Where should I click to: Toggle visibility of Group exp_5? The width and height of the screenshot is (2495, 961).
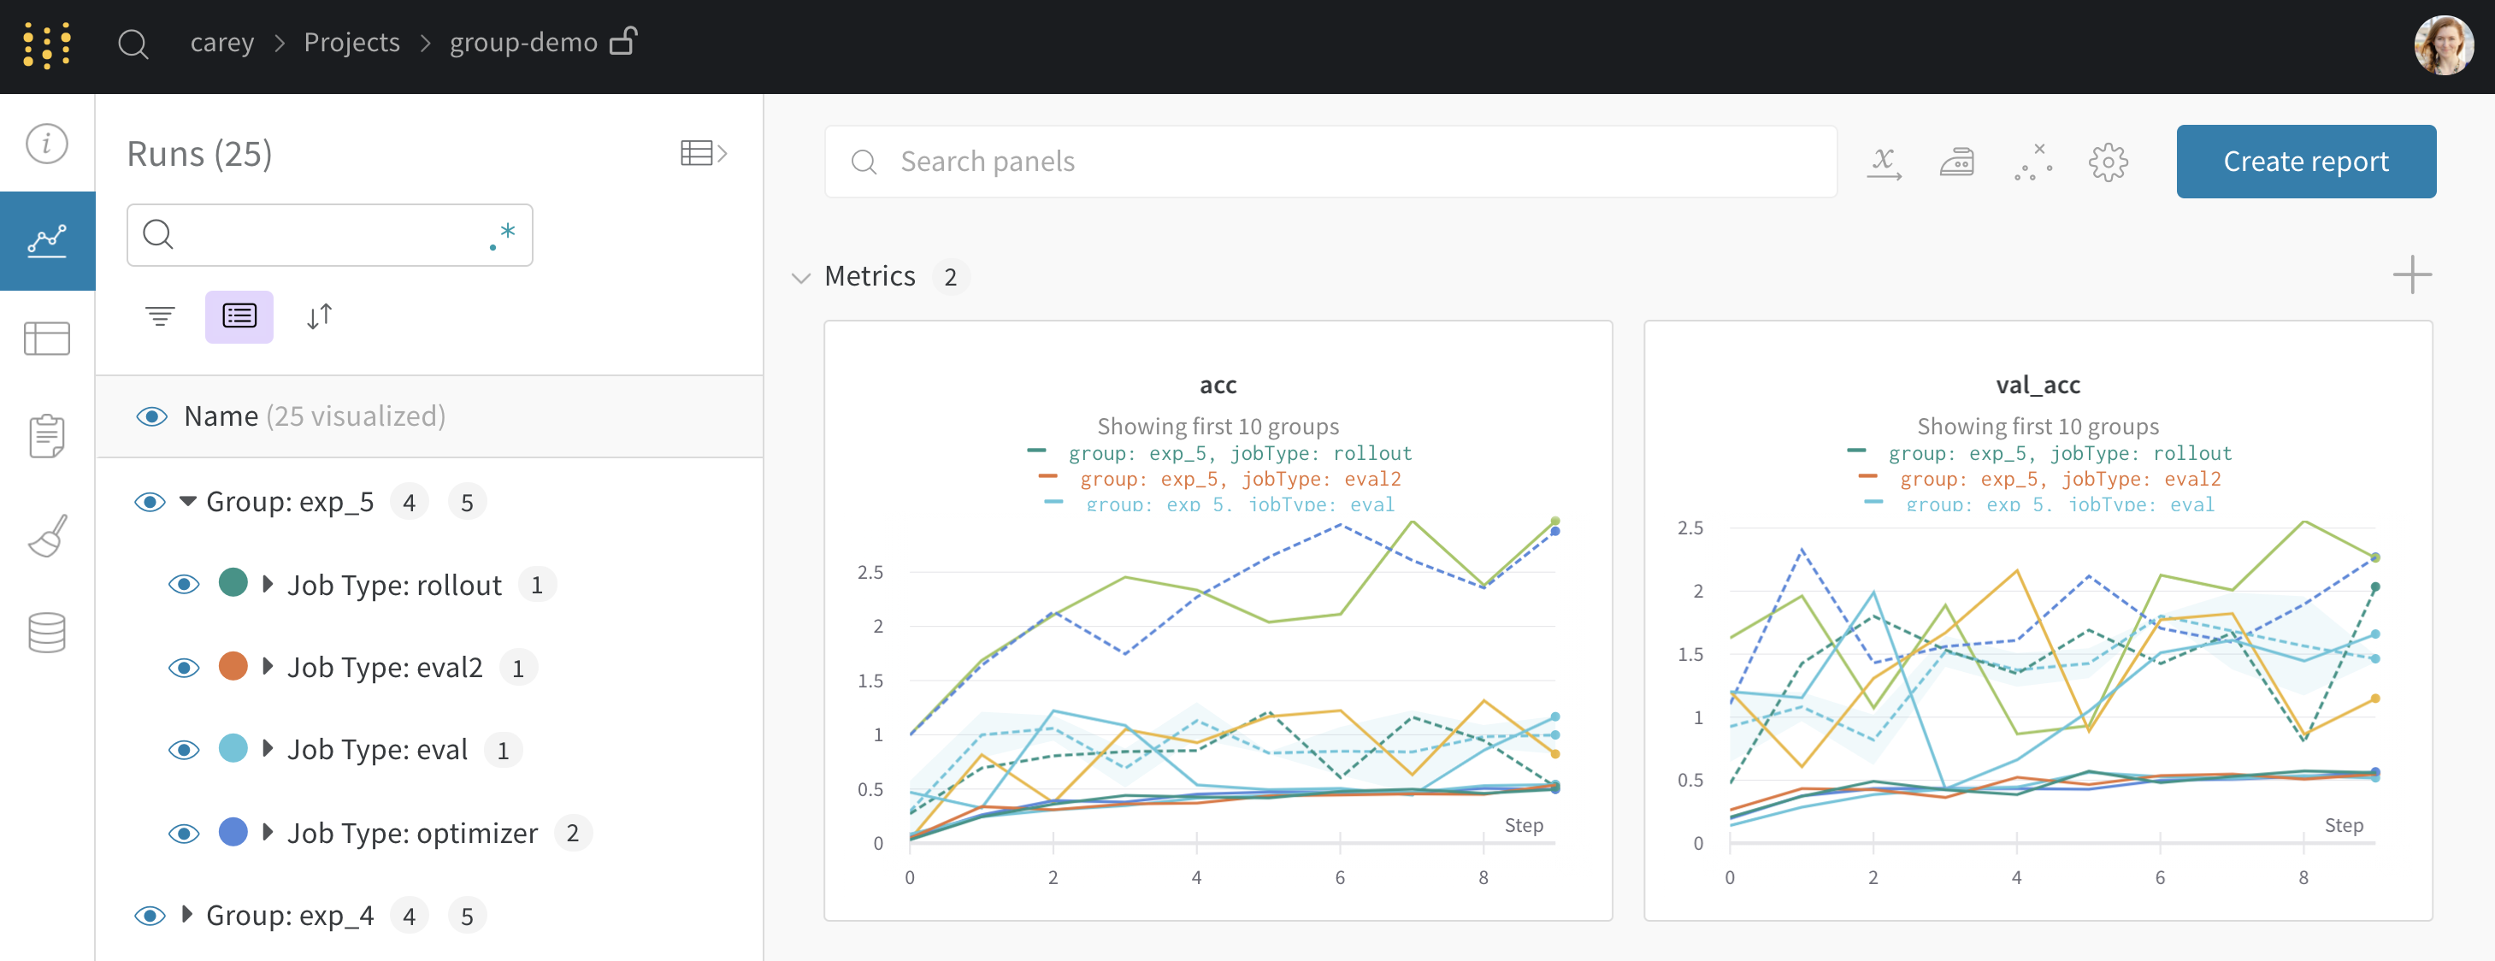tap(150, 502)
